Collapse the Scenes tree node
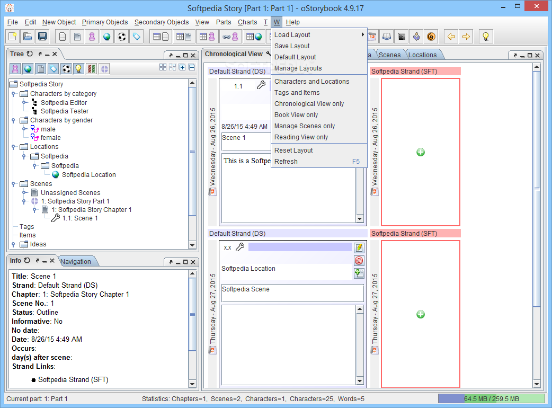 click(x=13, y=184)
